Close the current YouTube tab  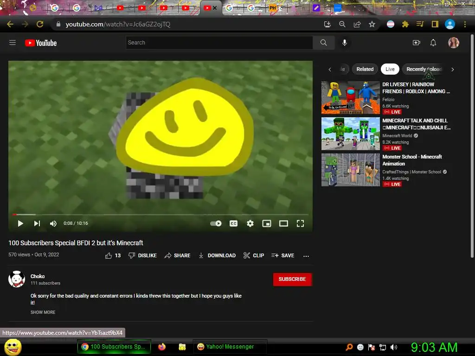tap(215, 8)
